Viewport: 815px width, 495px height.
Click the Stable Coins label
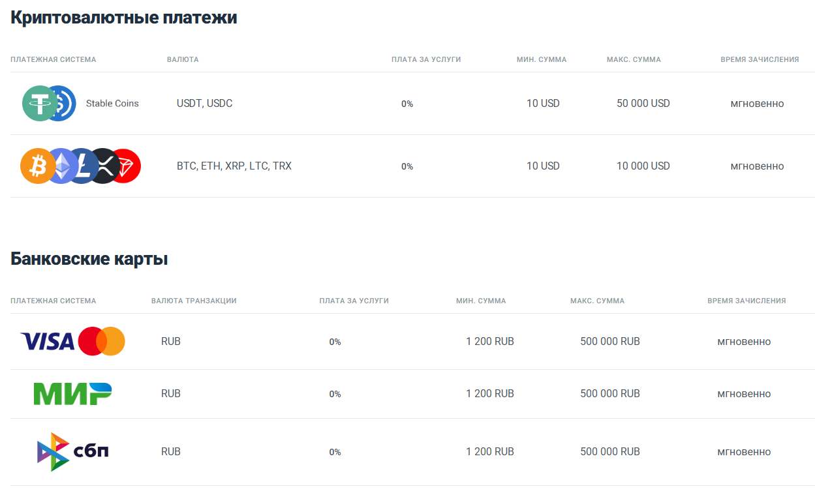(112, 103)
